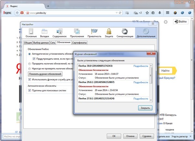Image resolution: width=195 pixels, height=141 pixels.
Task: Click the page vertical scrollbar up arrow
Action: click(192, 18)
